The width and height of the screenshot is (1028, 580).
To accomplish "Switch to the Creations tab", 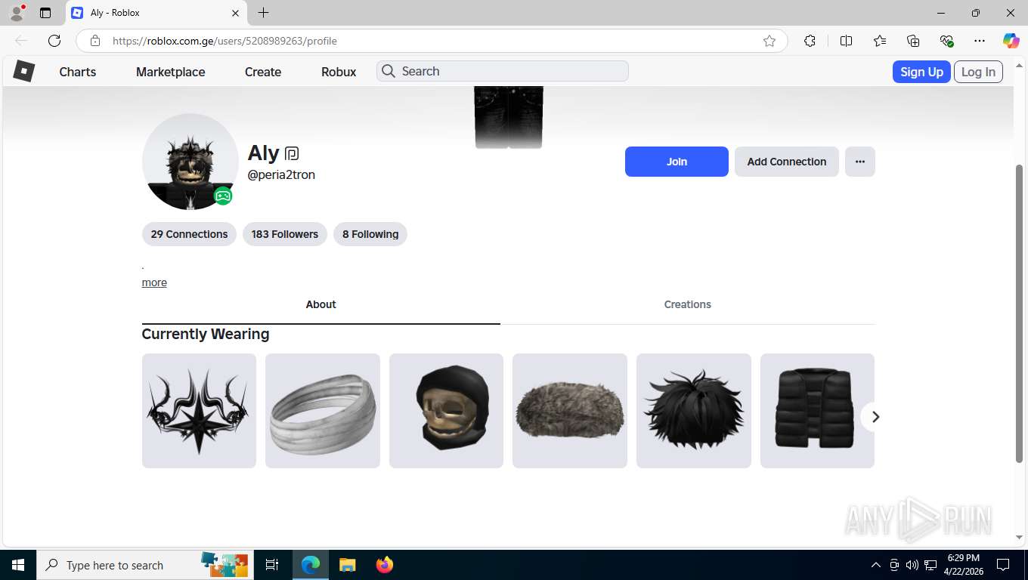I will tap(688, 305).
